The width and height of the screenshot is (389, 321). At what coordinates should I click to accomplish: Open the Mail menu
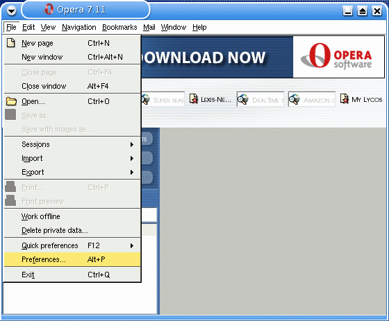coord(149,27)
